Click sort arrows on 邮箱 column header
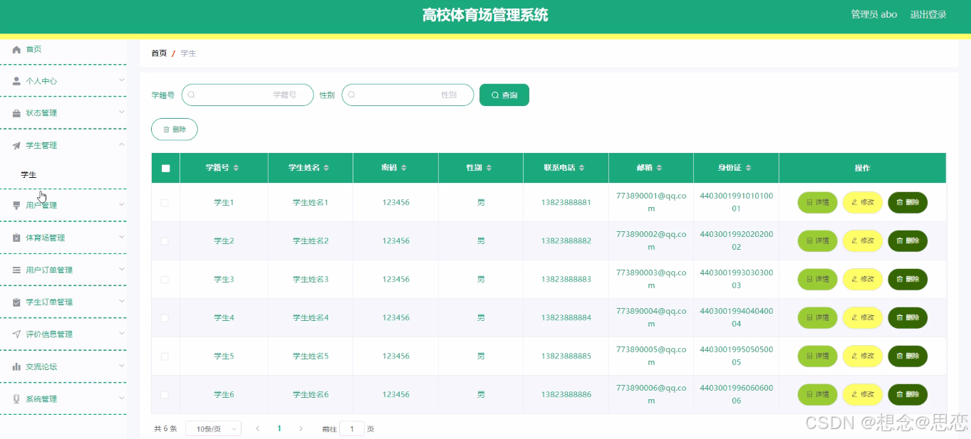Viewport: 971px width, 439px height. tap(659, 168)
